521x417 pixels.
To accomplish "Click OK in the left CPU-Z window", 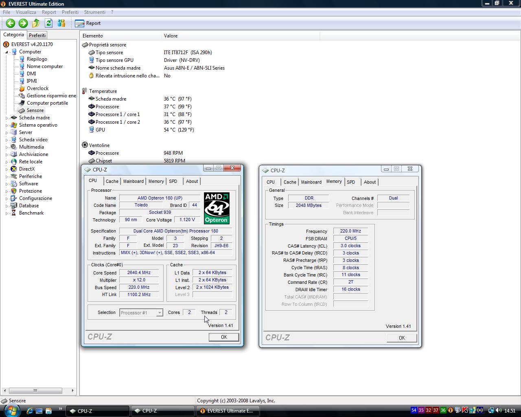I will (224, 337).
